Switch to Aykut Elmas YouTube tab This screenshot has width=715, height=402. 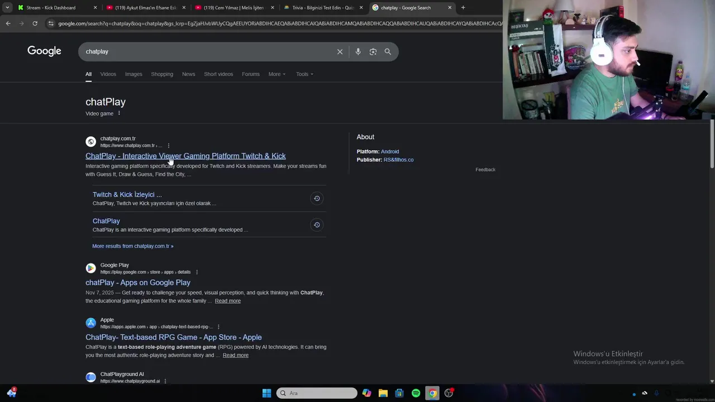145,8
